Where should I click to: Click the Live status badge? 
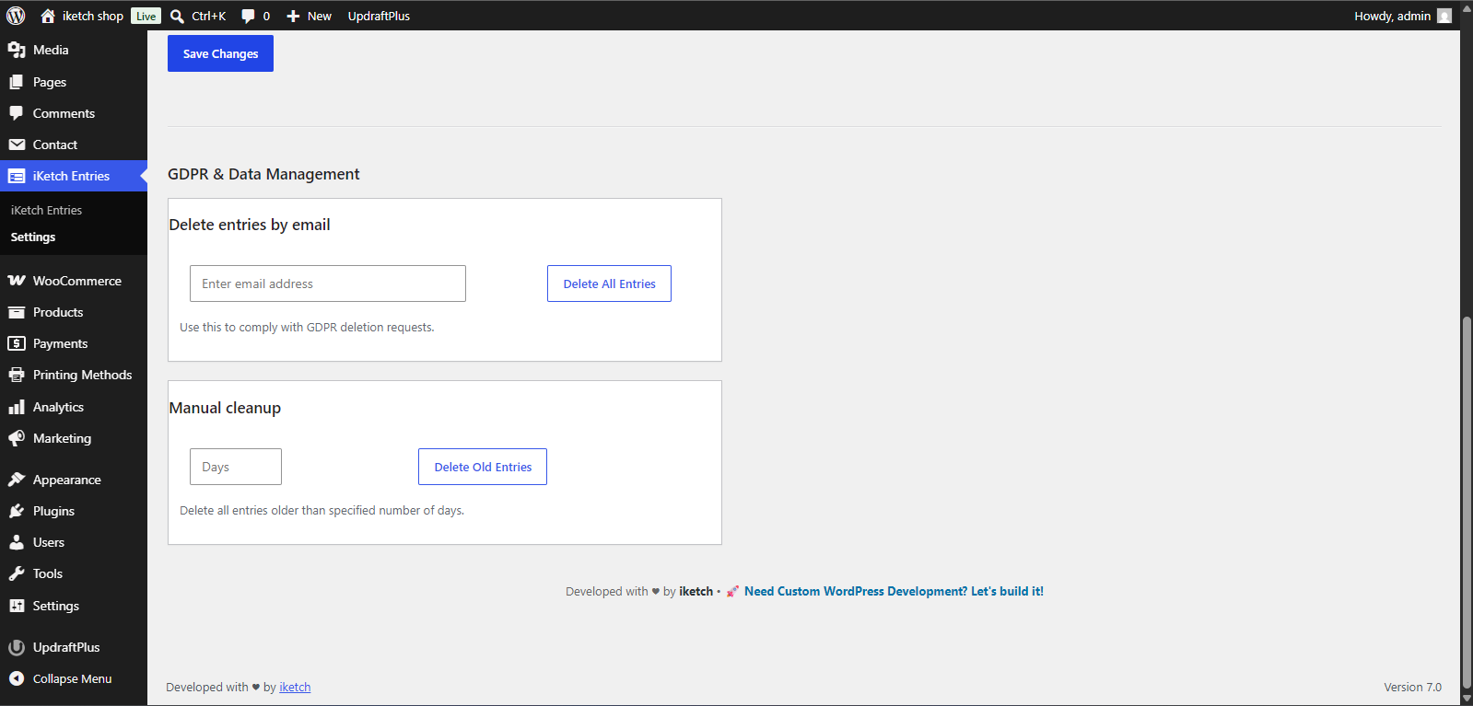point(146,16)
